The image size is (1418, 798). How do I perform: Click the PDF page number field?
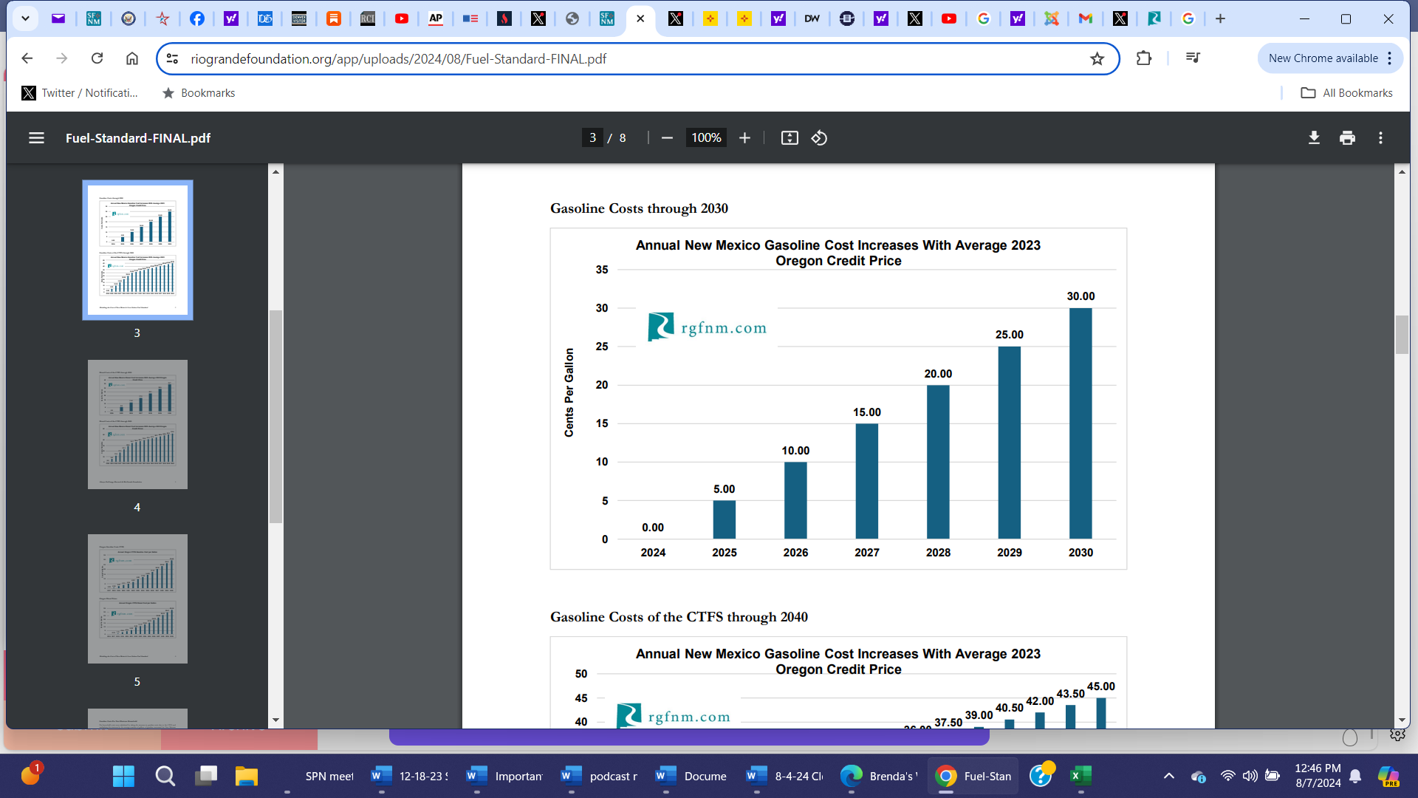tap(592, 138)
